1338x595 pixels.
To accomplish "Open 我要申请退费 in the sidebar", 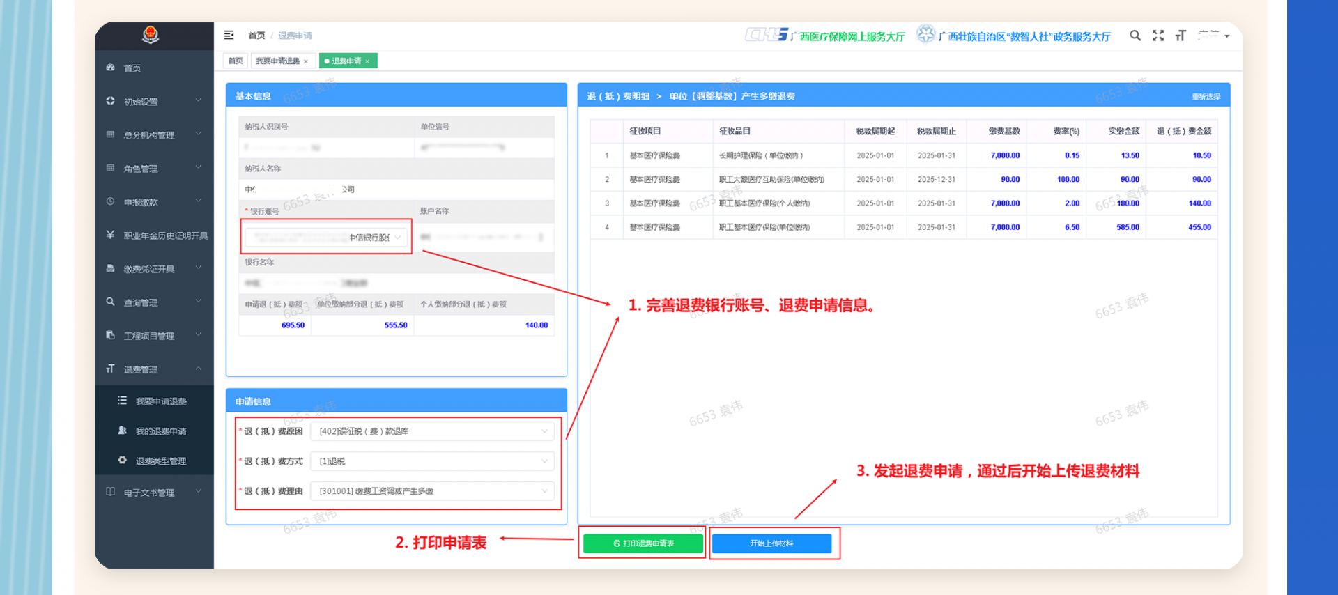I will tap(160, 401).
